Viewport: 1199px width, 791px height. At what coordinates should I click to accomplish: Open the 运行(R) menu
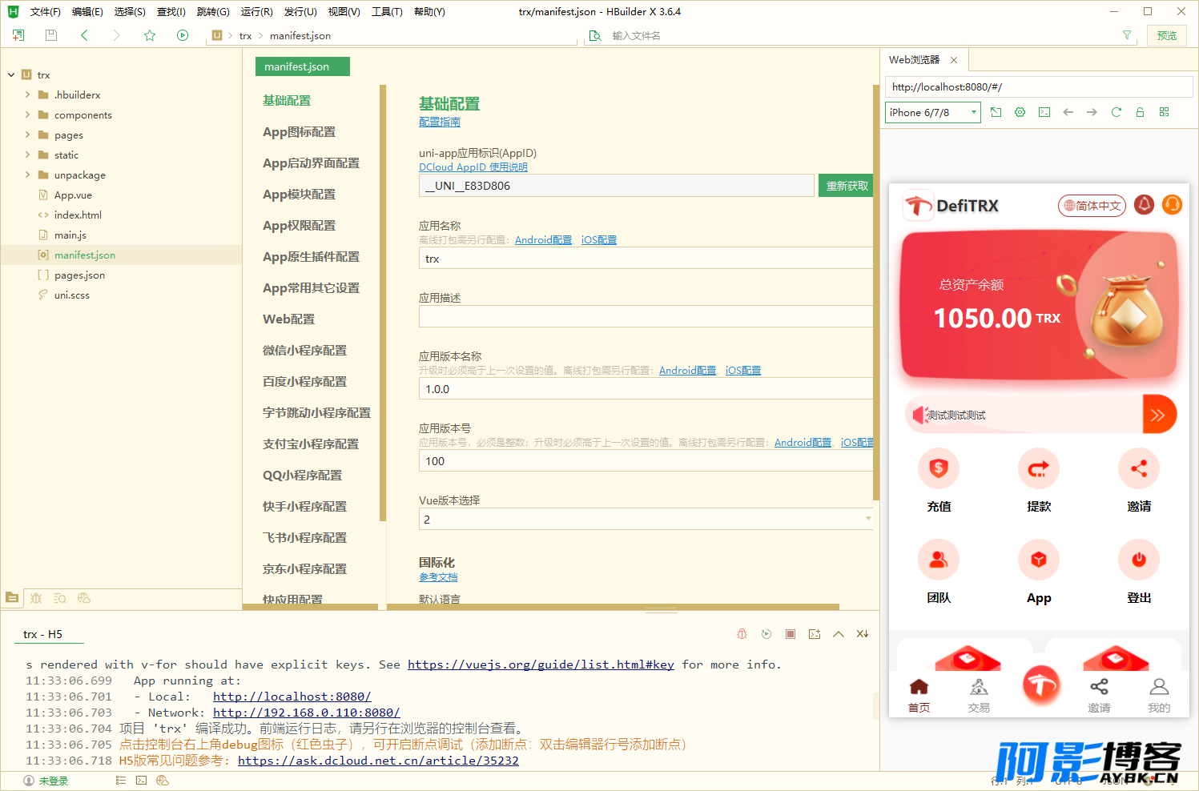pos(257,12)
